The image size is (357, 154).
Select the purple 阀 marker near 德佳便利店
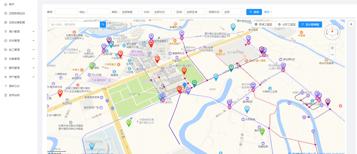tap(283, 66)
